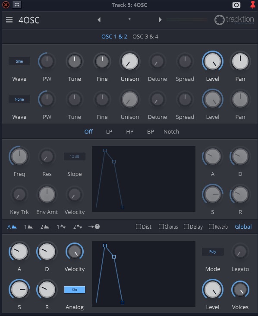
Task: Click amp envelope graph release end node
Action: [123, 303]
